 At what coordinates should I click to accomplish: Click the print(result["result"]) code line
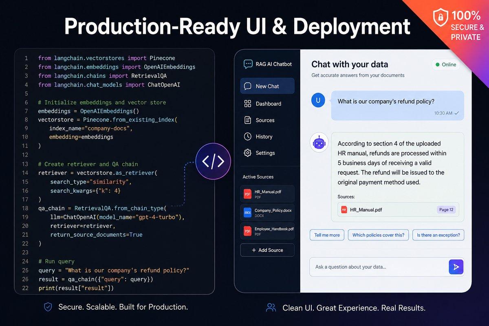(x=76, y=288)
